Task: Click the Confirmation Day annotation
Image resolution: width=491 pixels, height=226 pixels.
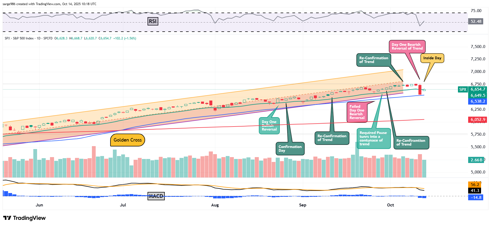Action: click(290, 149)
